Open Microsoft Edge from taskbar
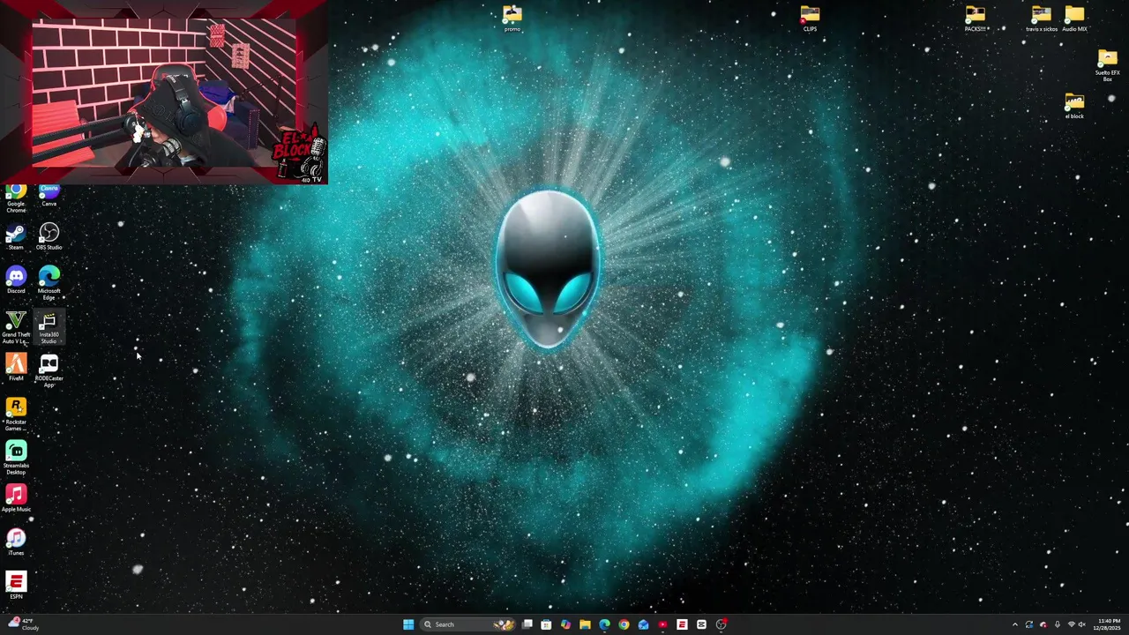 click(604, 624)
